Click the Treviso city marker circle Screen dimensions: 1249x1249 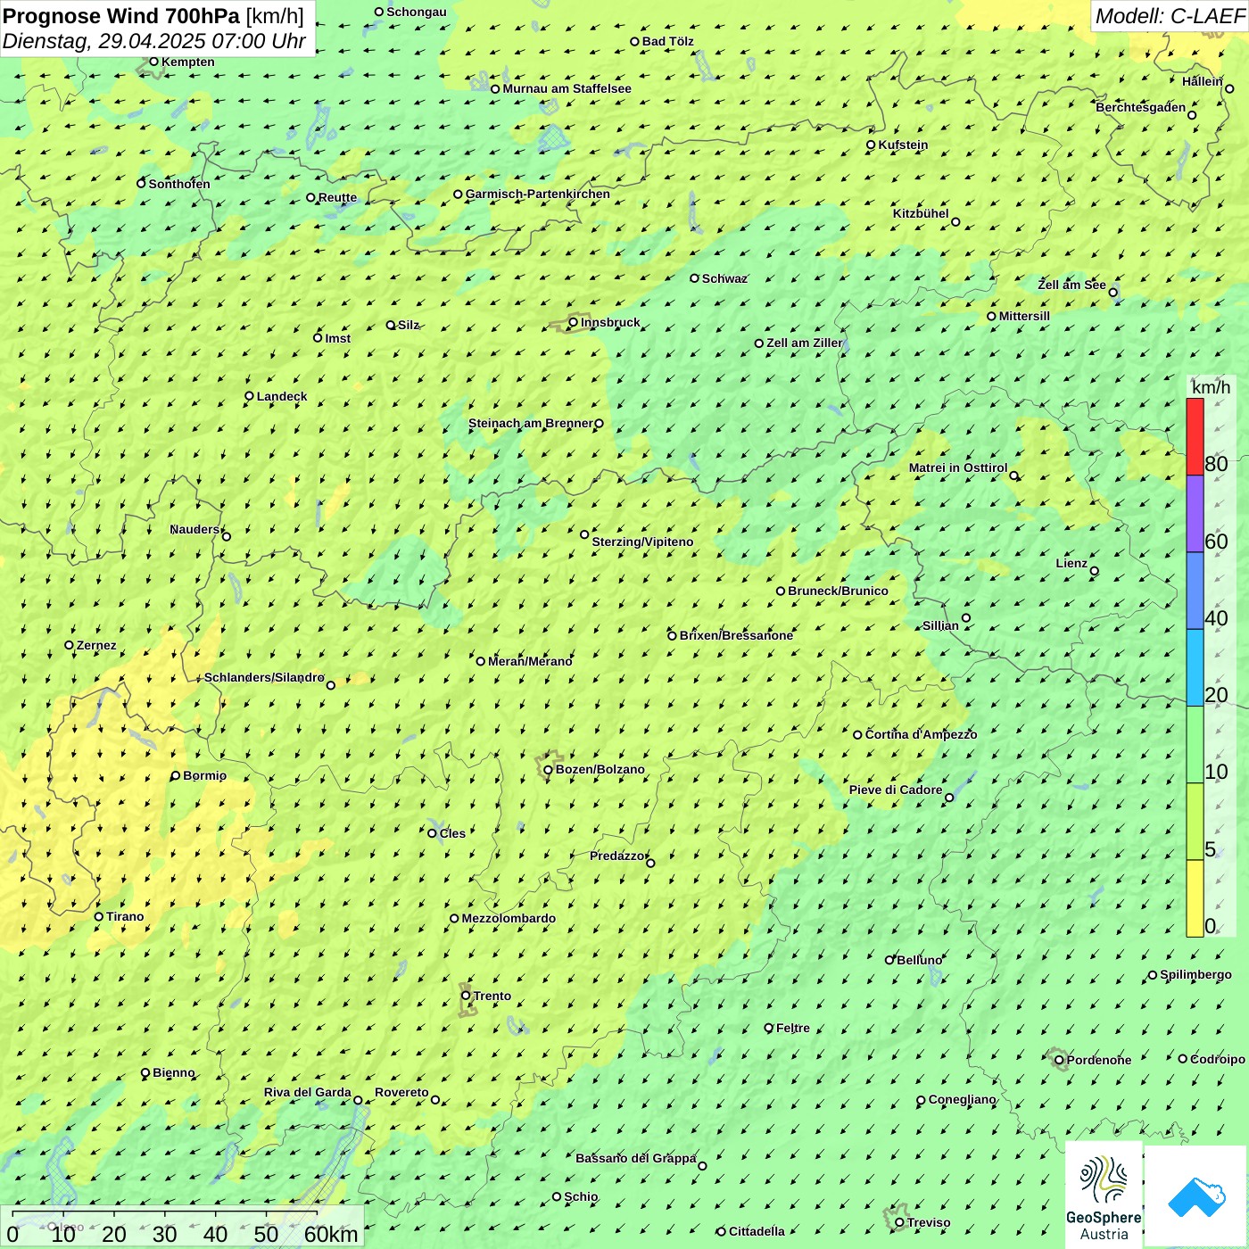tap(900, 1222)
